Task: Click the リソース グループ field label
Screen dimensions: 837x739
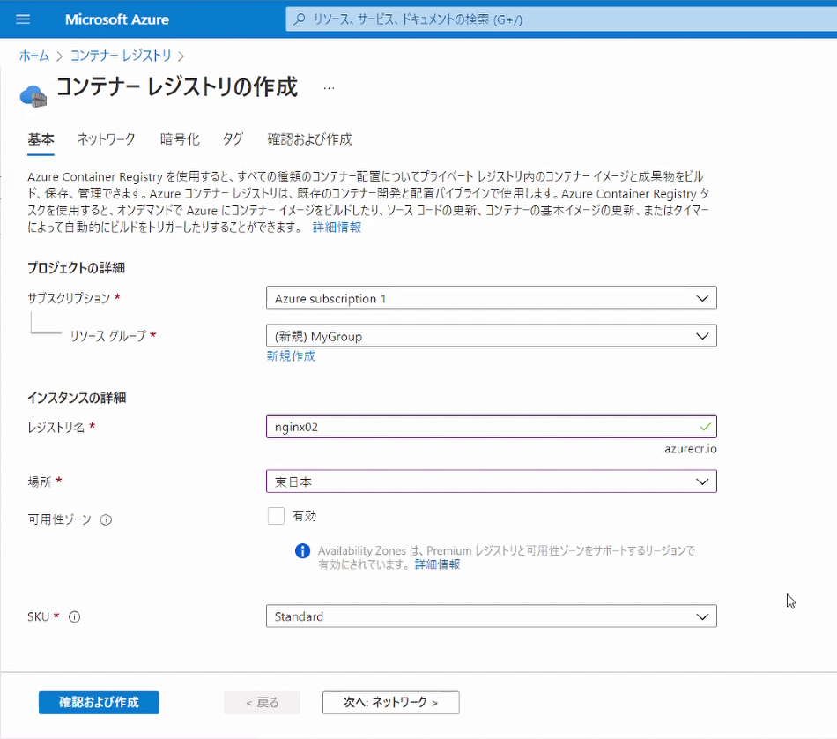Action: coord(108,336)
